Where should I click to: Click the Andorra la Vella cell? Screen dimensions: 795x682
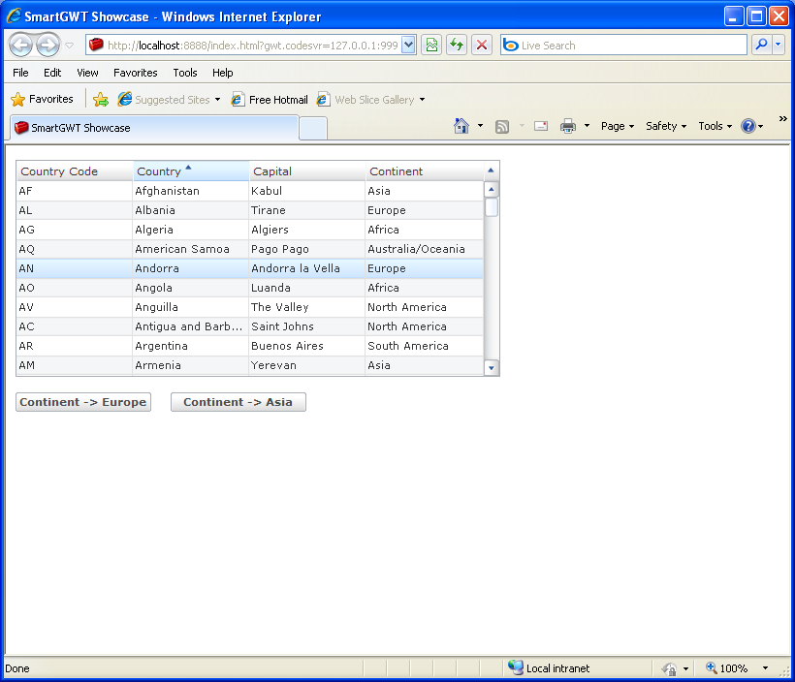[306, 268]
